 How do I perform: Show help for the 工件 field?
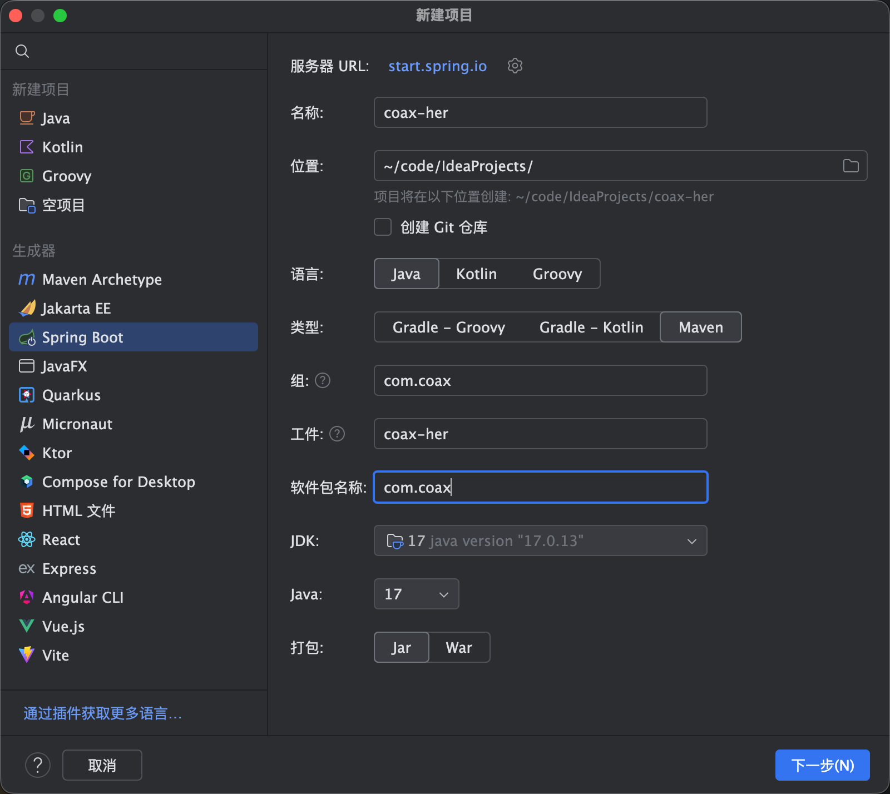point(337,434)
